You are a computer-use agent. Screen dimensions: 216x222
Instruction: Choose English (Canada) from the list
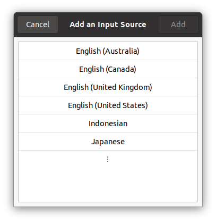click(x=108, y=69)
